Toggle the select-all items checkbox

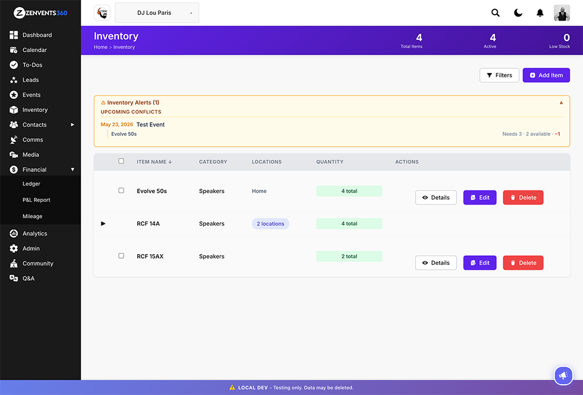(x=121, y=161)
